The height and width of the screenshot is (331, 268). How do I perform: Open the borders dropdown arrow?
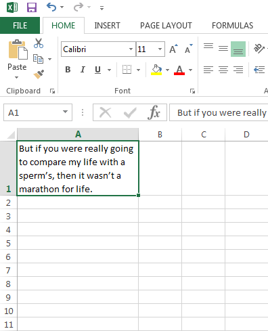click(x=139, y=70)
